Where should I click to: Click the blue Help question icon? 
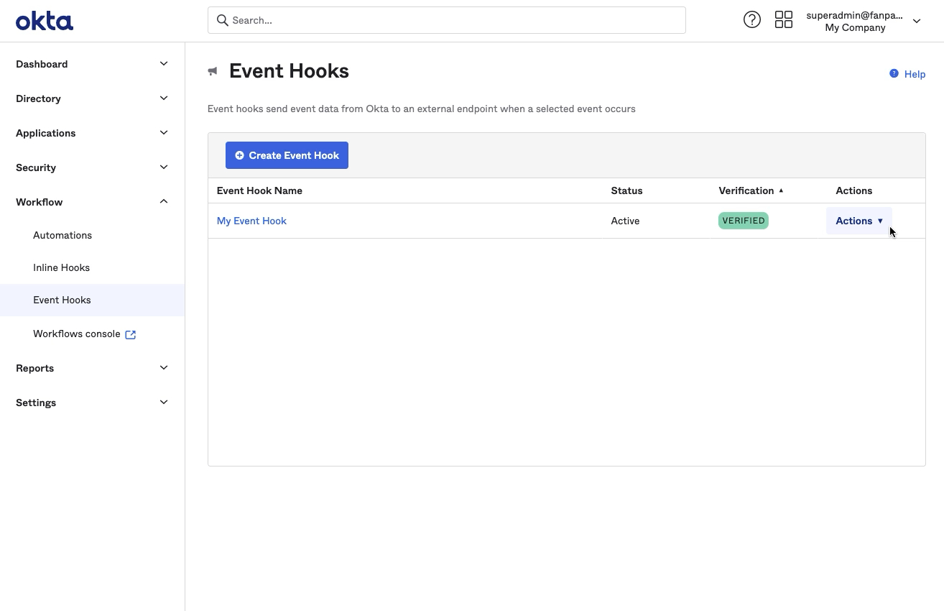(894, 73)
